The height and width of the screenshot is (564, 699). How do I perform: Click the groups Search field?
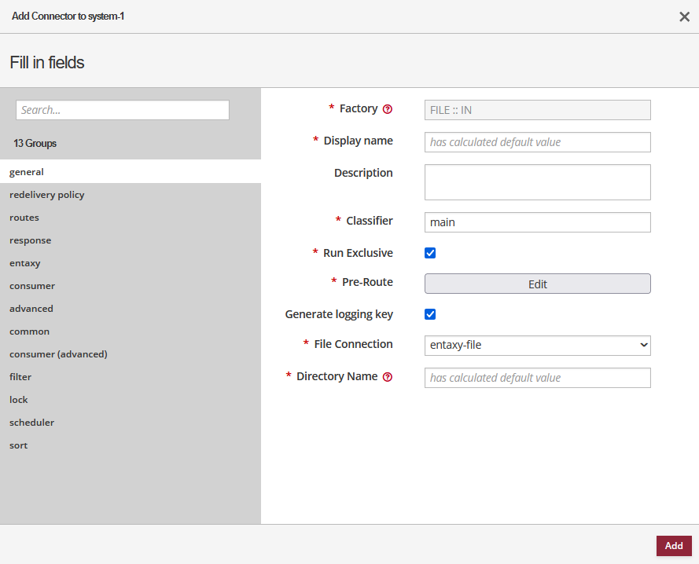tap(123, 110)
